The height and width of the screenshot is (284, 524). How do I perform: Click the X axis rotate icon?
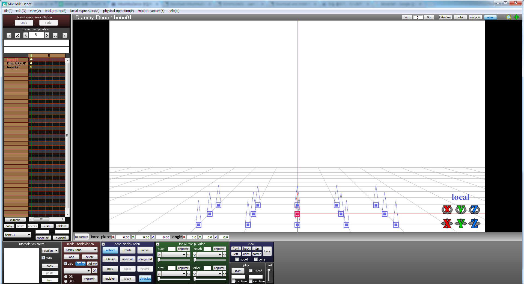(x=447, y=209)
